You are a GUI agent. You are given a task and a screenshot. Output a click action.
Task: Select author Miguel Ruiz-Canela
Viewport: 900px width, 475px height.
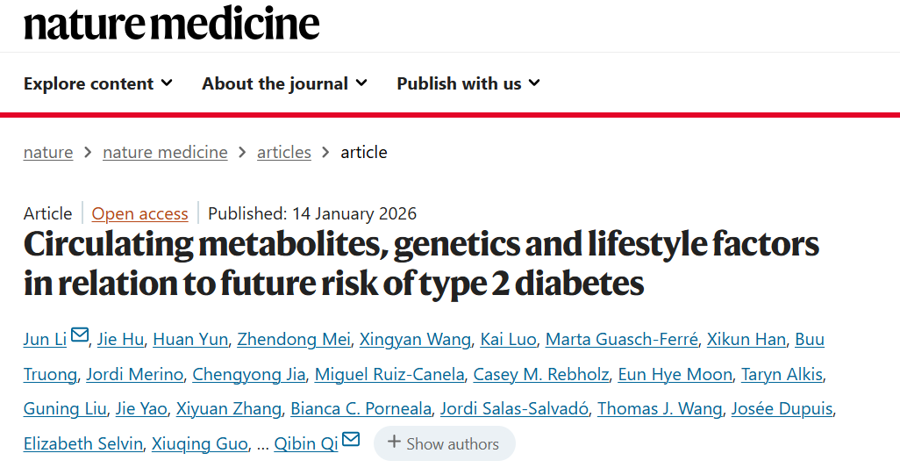pos(389,374)
